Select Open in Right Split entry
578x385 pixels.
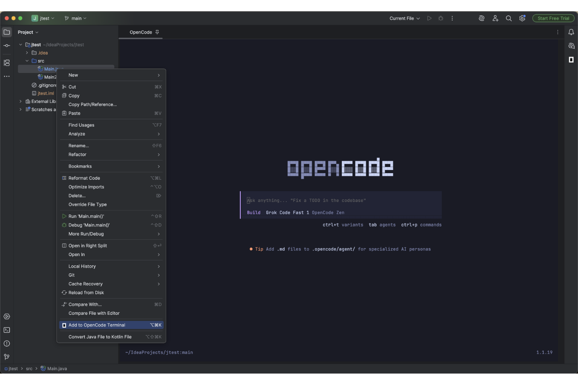(x=111, y=246)
